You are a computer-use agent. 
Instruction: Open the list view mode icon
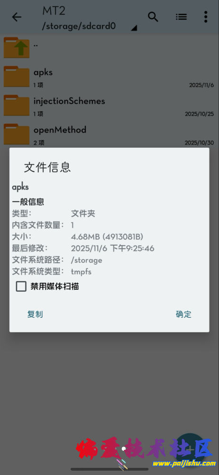[181, 17]
